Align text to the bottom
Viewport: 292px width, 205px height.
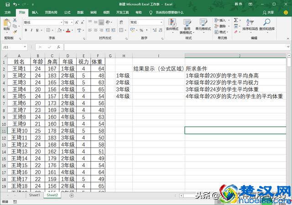[x=101, y=22]
